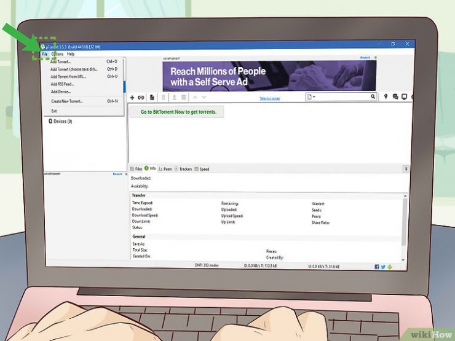Click the Start torrent download icon in toolbar

175,98
